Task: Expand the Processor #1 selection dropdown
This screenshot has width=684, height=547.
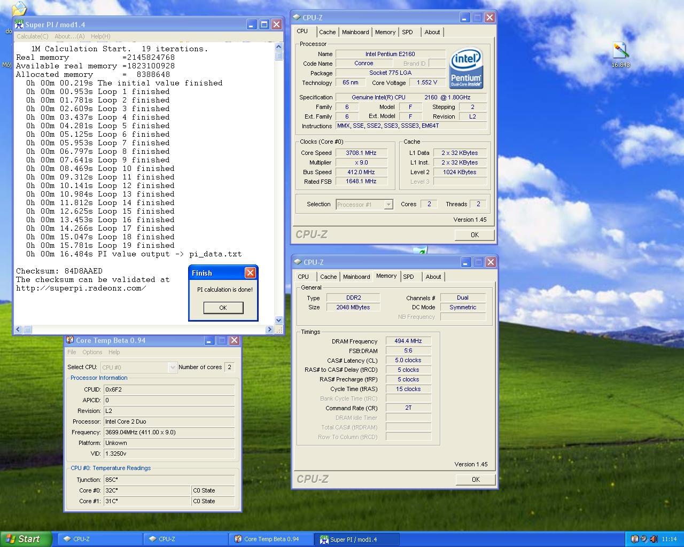Action: click(x=388, y=205)
